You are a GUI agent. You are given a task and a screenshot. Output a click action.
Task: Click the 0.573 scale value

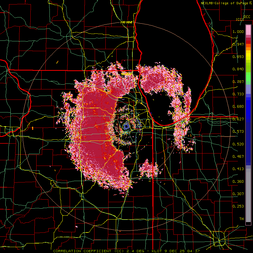pos(238,132)
